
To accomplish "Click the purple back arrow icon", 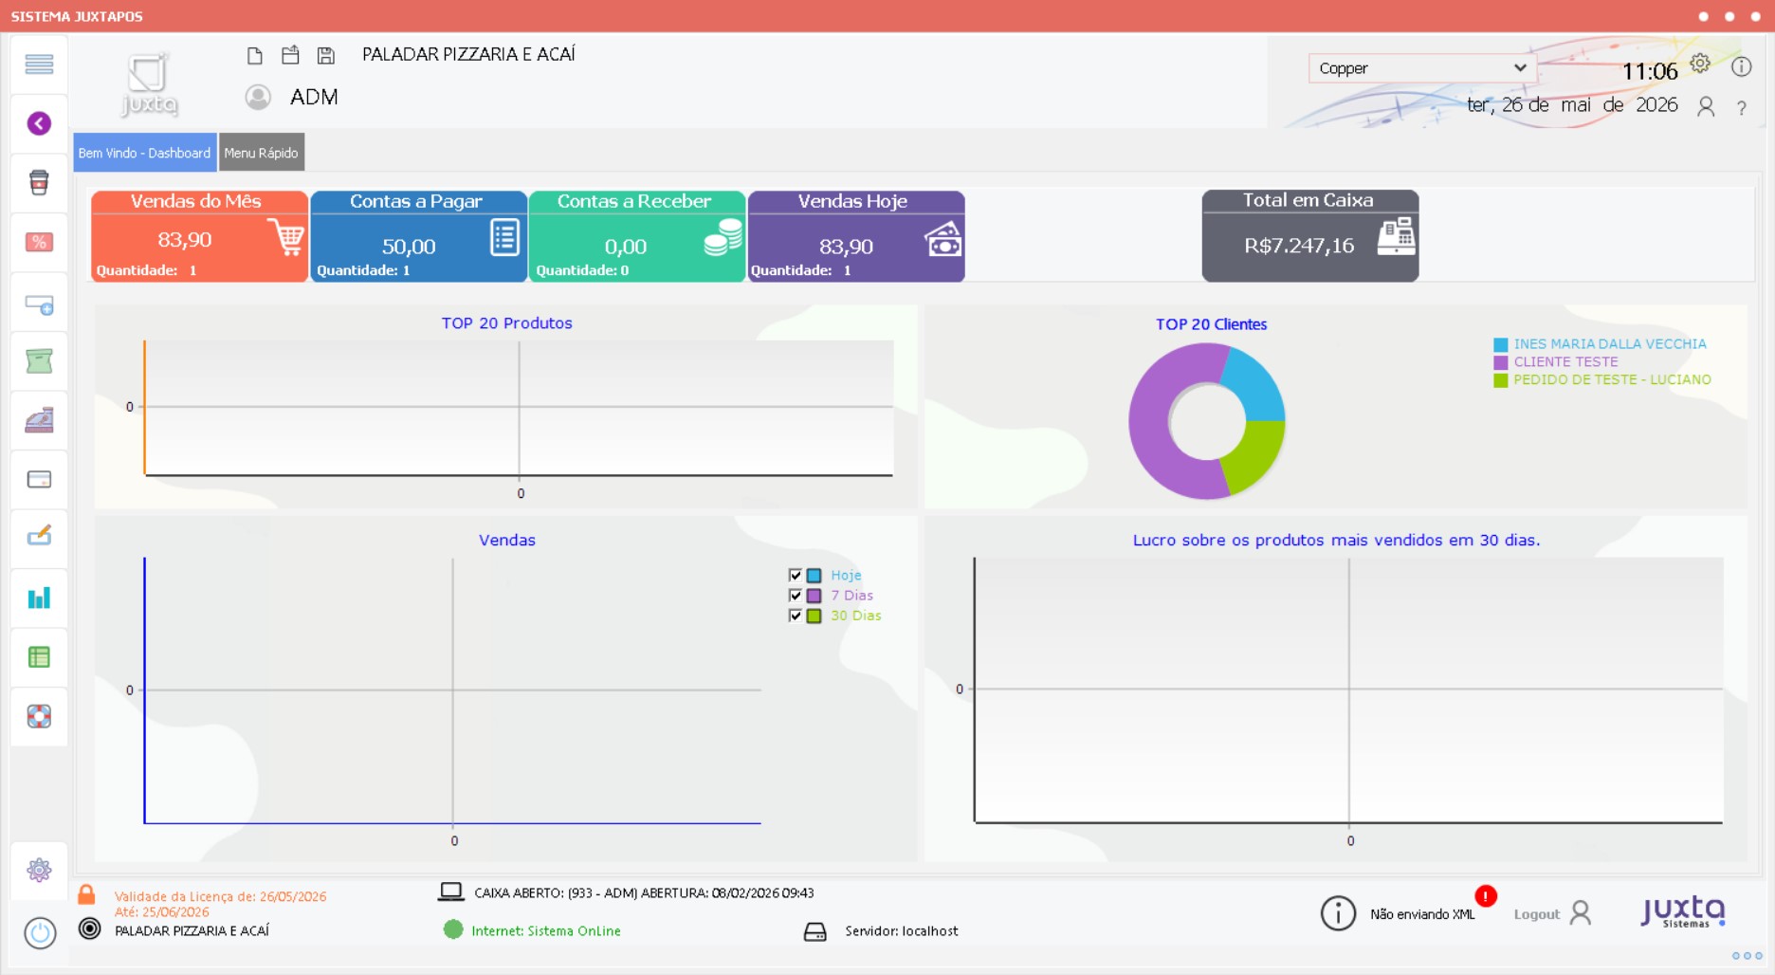I will [x=39, y=123].
